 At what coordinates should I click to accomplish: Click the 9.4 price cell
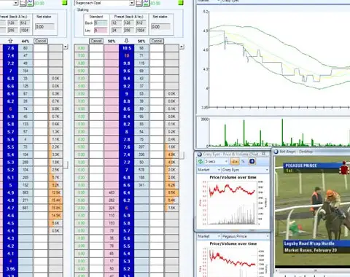126,79
